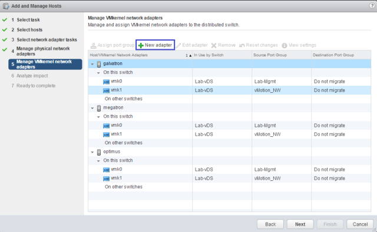
Task: Click the window resize grip corner
Action: pos(374,230)
